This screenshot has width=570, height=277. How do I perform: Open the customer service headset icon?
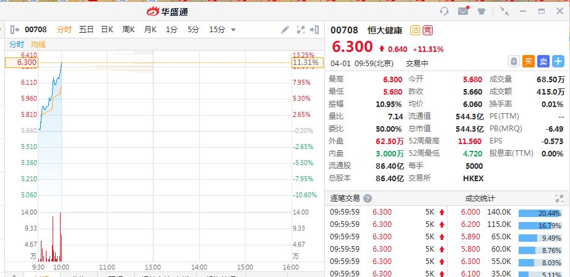coord(444,11)
